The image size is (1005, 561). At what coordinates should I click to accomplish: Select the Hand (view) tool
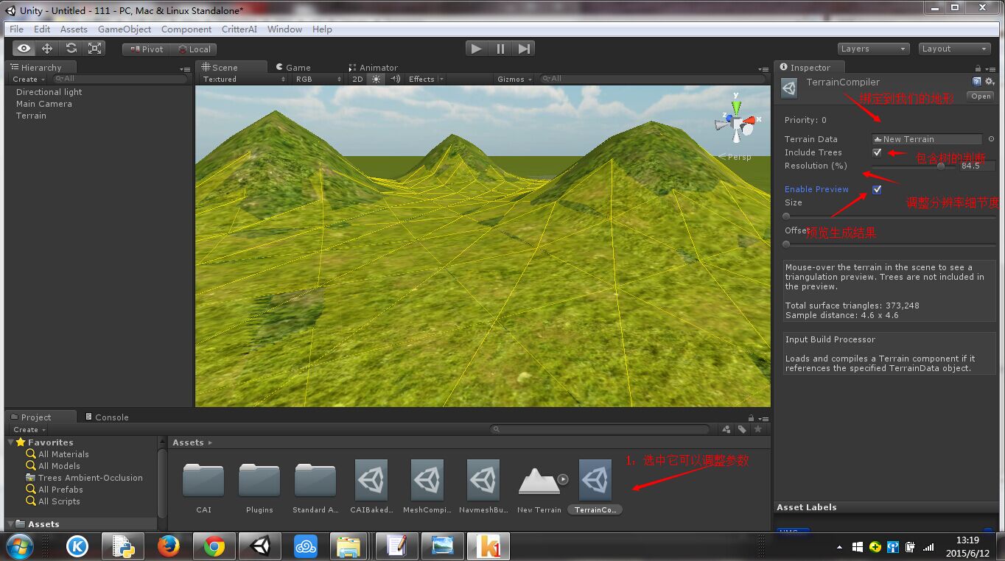tap(24, 49)
